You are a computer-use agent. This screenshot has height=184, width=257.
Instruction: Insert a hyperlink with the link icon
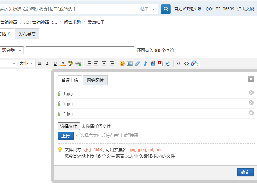(x=78, y=63)
